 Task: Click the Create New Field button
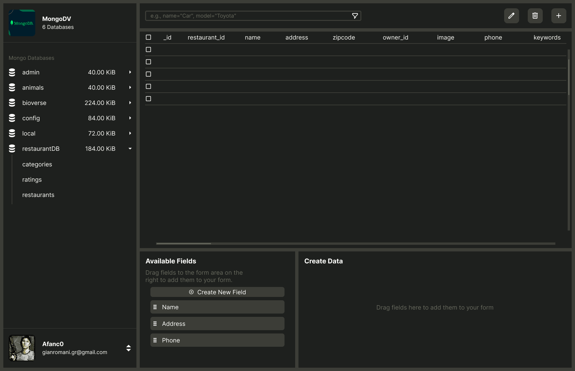click(x=217, y=292)
